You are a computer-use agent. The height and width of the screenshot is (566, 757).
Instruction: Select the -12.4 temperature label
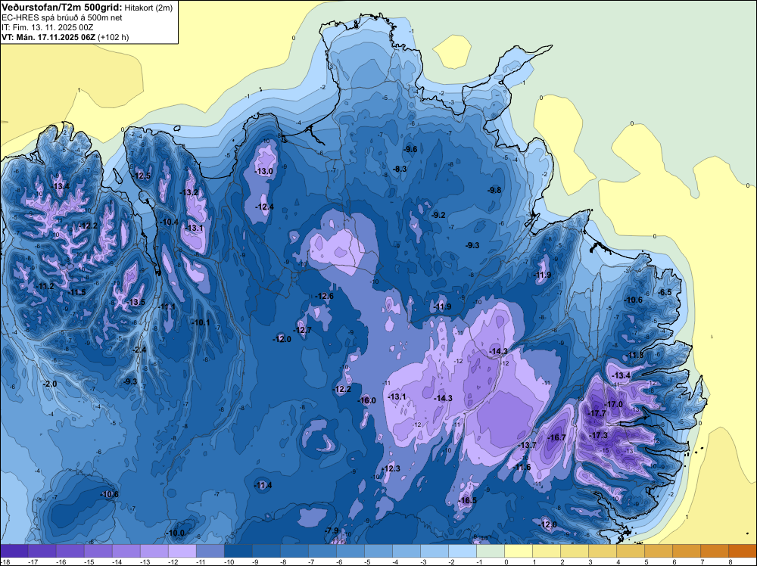(x=265, y=207)
